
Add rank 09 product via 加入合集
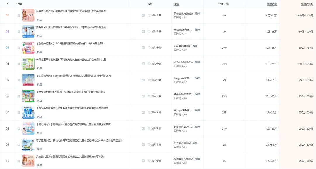click(x=154, y=145)
